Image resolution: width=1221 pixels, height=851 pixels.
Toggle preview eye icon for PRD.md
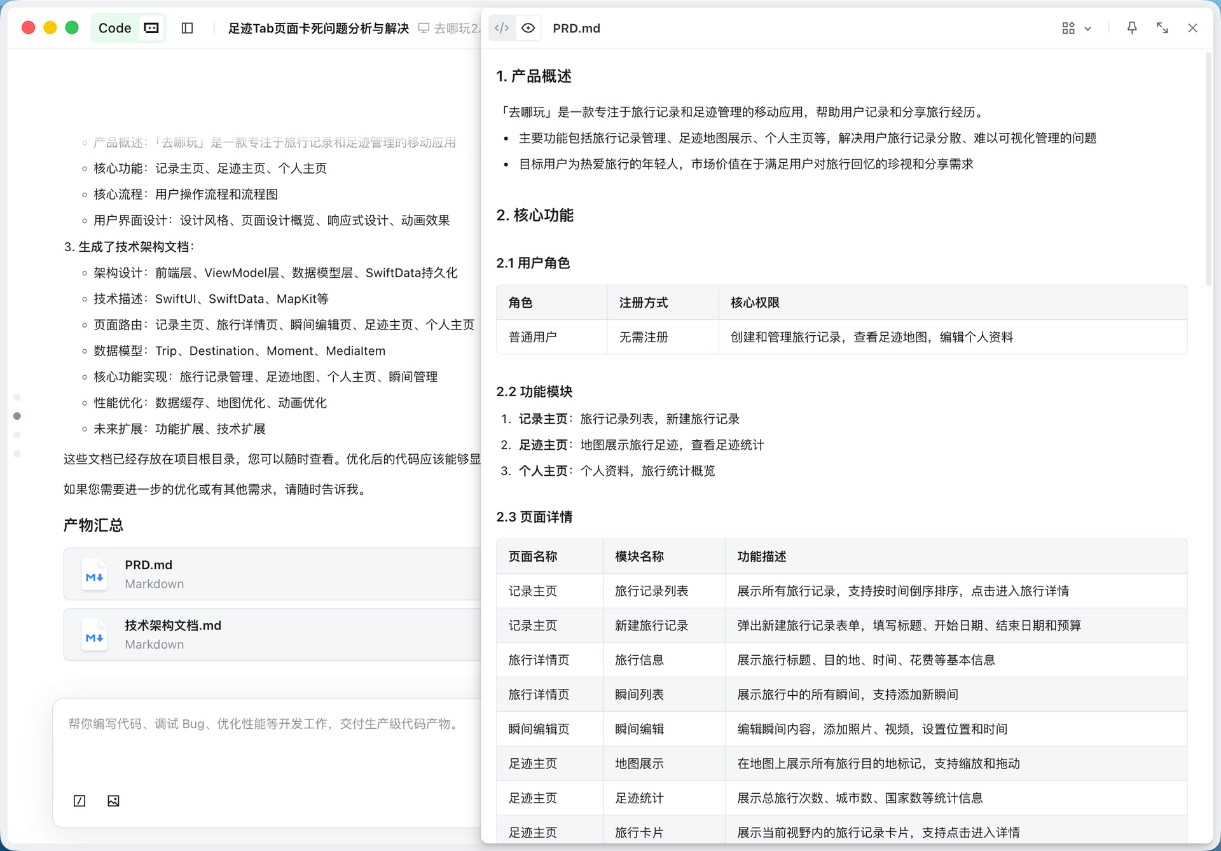click(528, 28)
